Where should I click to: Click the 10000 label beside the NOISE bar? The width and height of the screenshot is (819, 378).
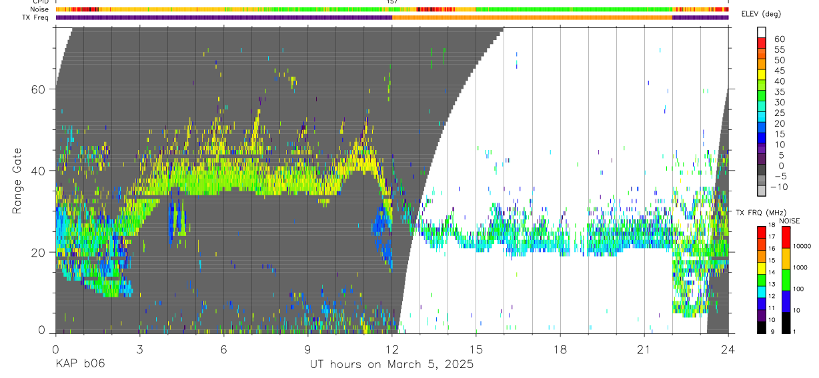pos(802,247)
